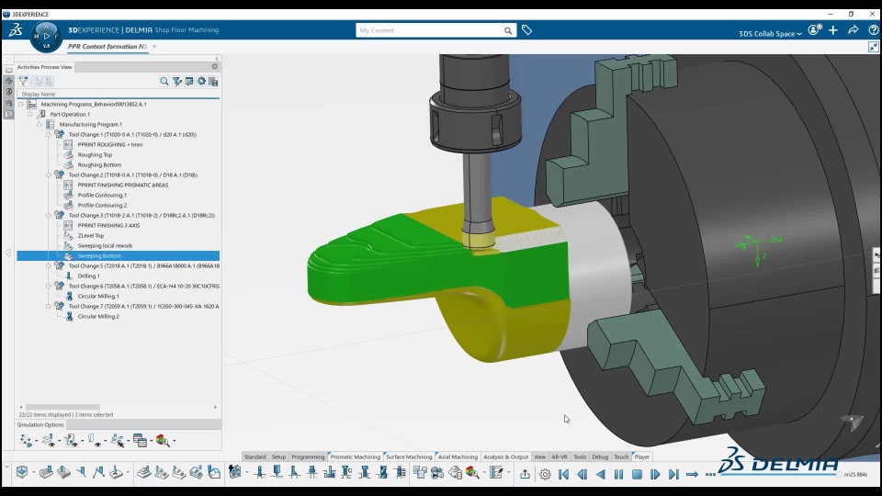Click the column configuration icon between the filter and gear in the process view toolbar
Screen dimensions: 882x496
click(x=189, y=82)
